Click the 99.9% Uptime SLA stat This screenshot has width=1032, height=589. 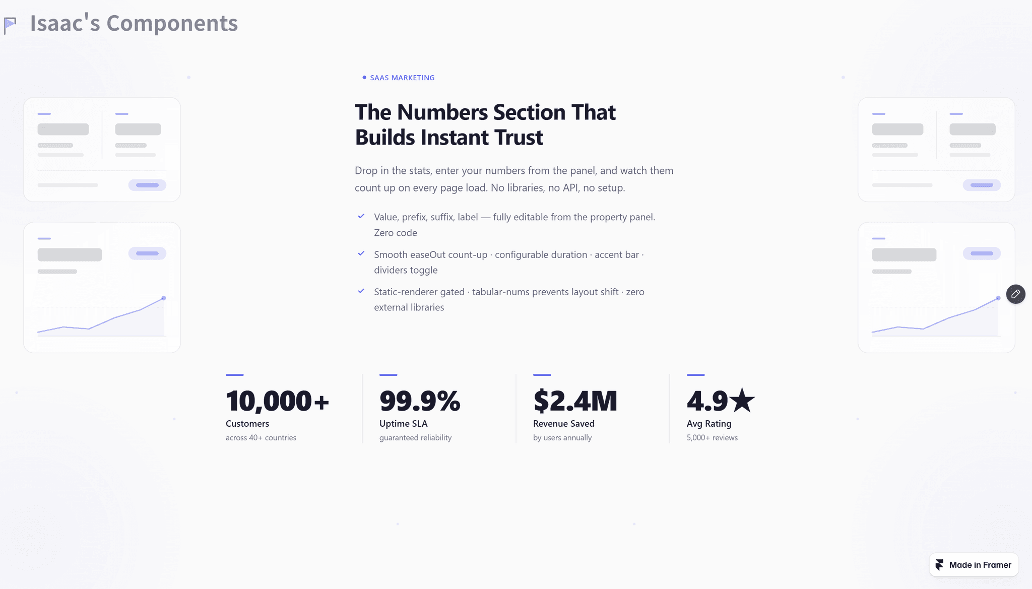[420, 409]
